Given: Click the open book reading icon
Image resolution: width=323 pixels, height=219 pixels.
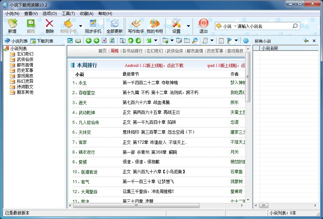Looking at the screenshot, I should coord(78,41).
